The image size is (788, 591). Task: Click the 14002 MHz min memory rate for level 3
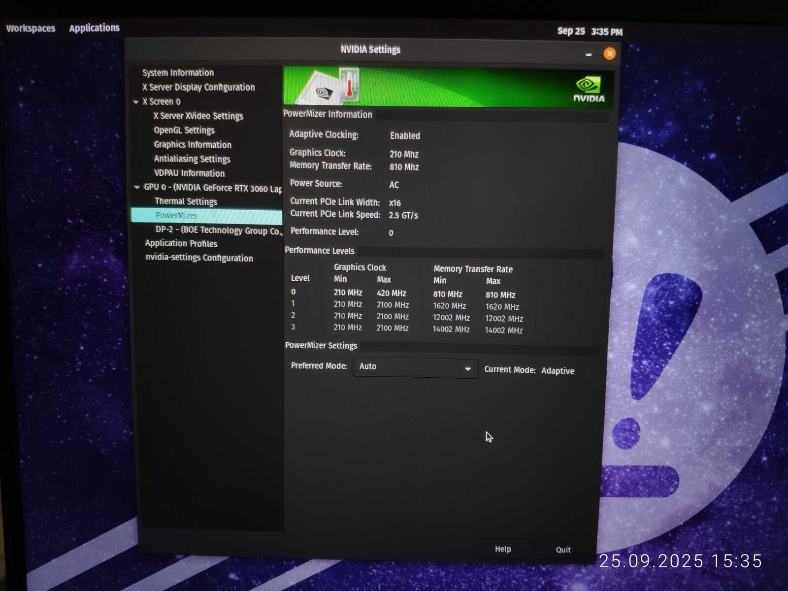[x=451, y=329]
